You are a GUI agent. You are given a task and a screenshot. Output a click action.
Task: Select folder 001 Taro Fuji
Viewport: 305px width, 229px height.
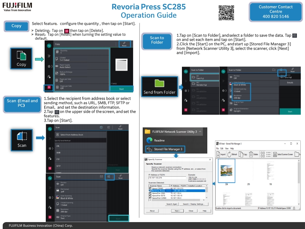205,77
